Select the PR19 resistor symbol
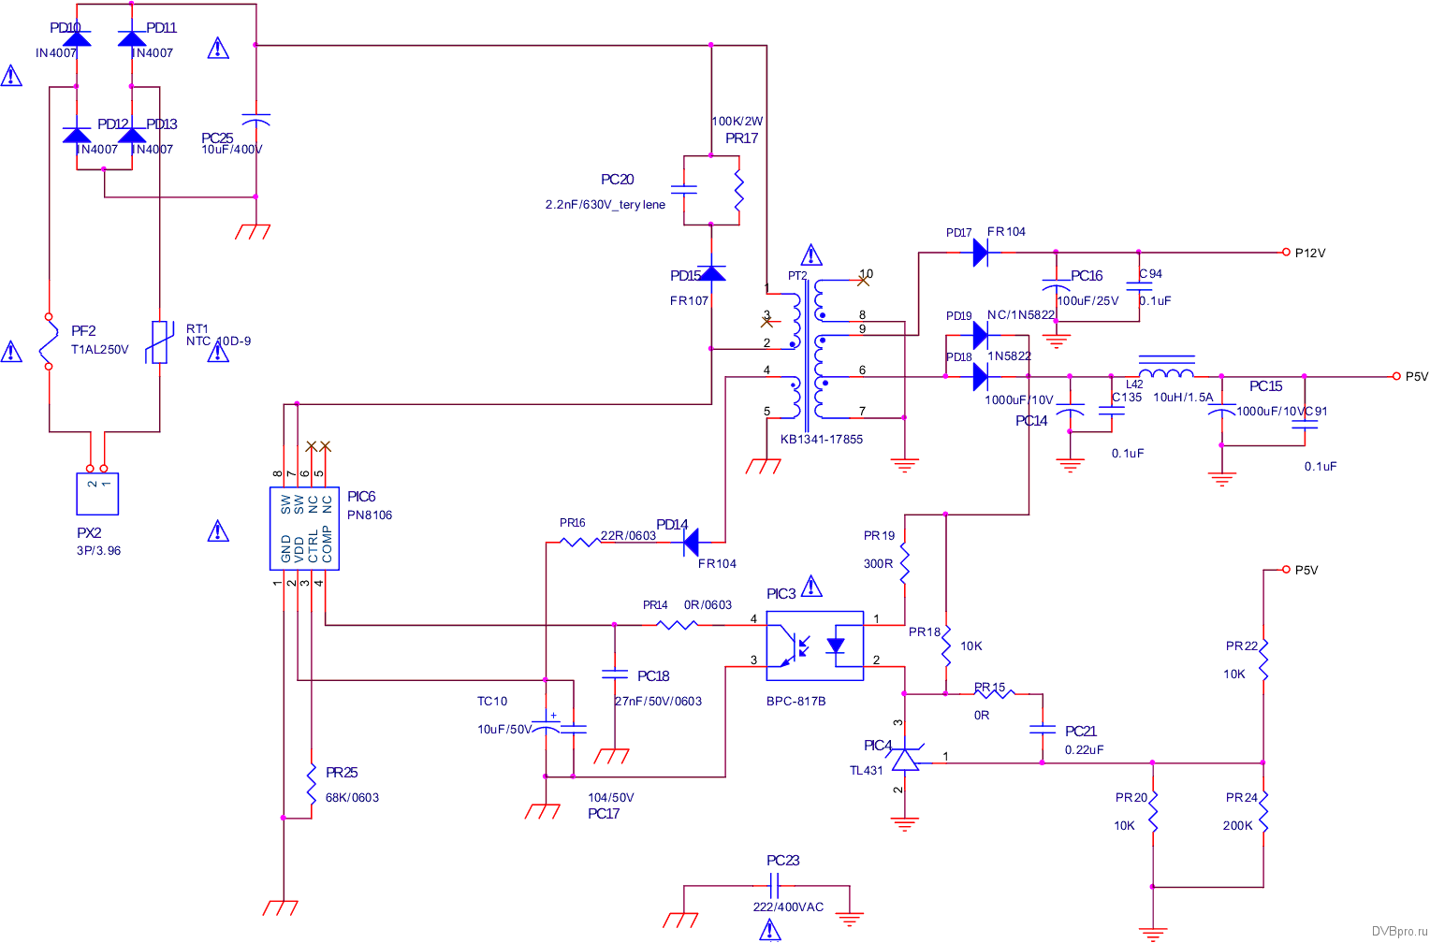1430x943 pixels. click(x=905, y=563)
